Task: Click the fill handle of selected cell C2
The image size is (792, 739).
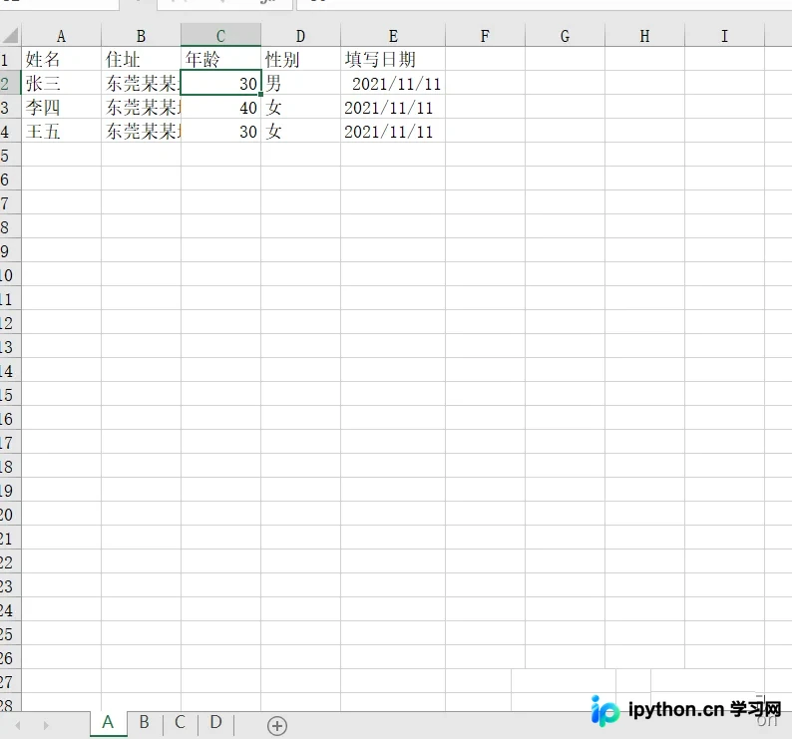Action: 260,95
